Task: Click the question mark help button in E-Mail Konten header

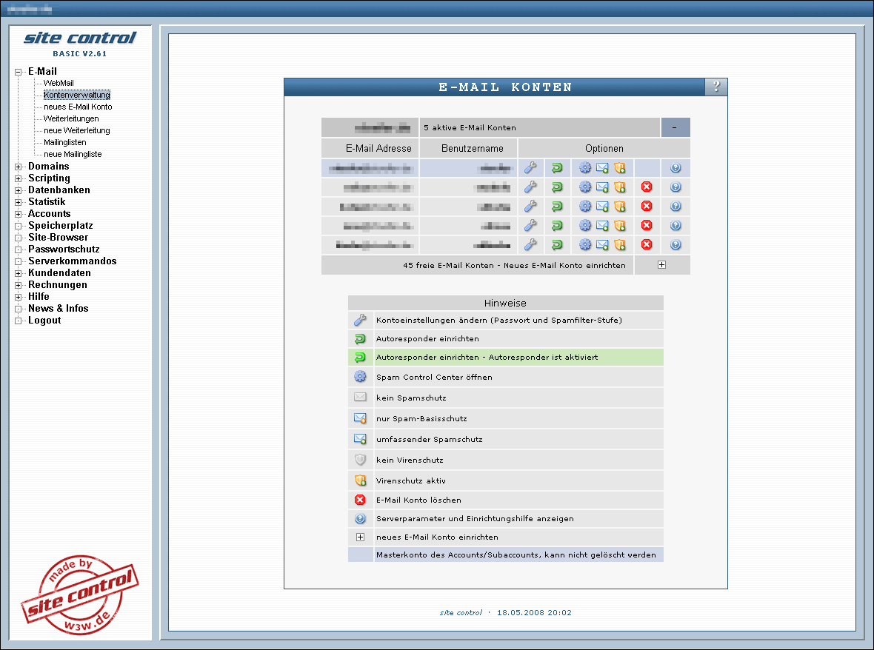Action: pyautogui.click(x=716, y=87)
